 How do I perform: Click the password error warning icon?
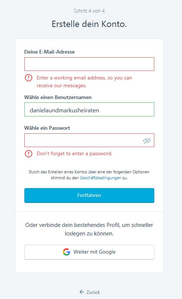pos(28,153)
